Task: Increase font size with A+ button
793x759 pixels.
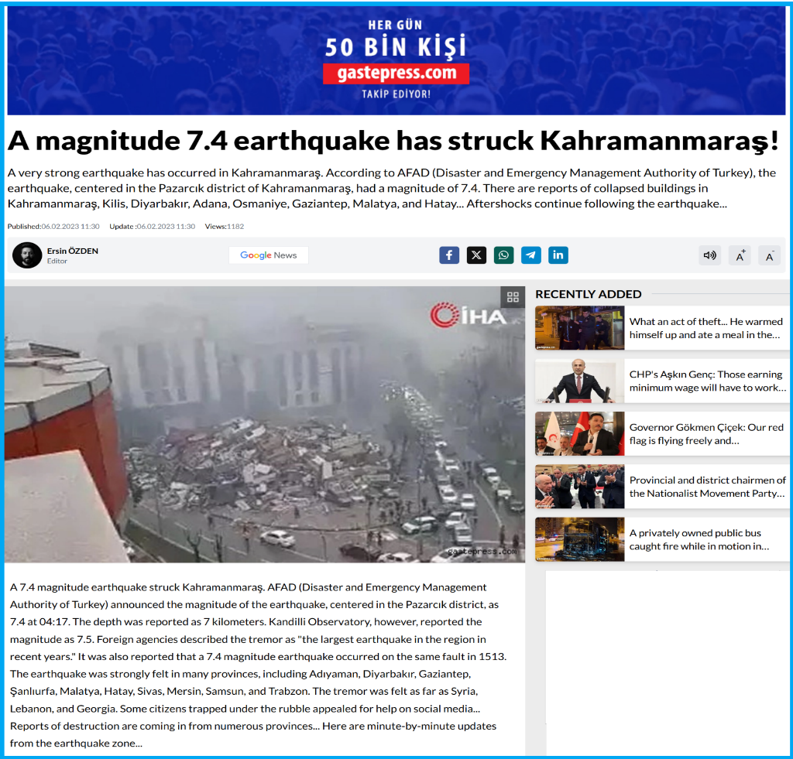Action: point(740,255)
